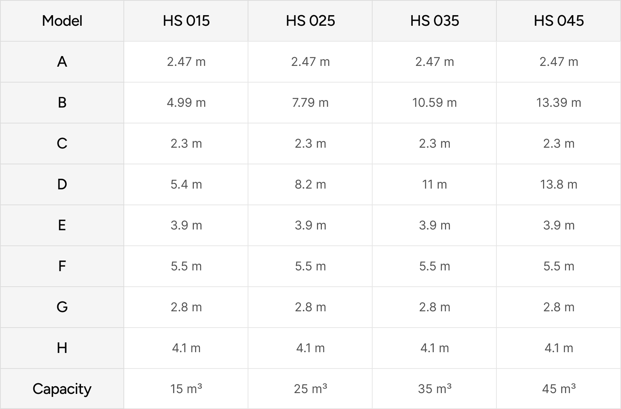
Task: Click the Model header cell
Action: click(62, 21)
